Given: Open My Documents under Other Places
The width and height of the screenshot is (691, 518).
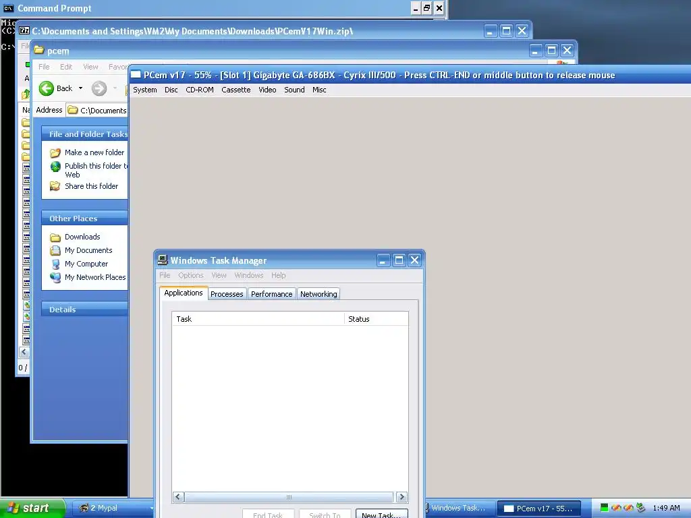Looking at the screenshot, I should click(x=88, y=250).
